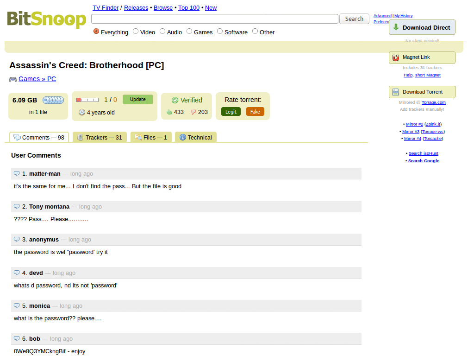Open the Games » PC category link
474x356 pixels.
(x=37, y=79)
